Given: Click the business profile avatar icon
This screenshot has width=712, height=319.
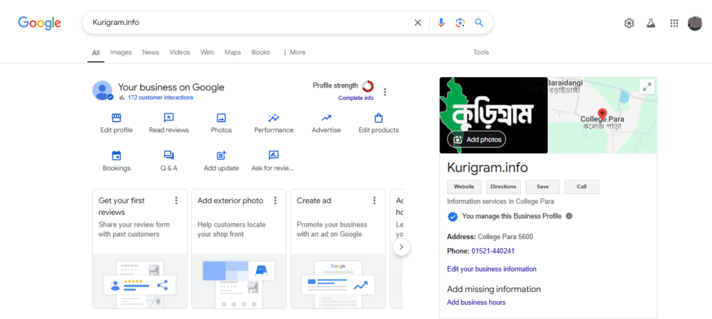Looking at the screenshot, I should [x=103, y=90].
